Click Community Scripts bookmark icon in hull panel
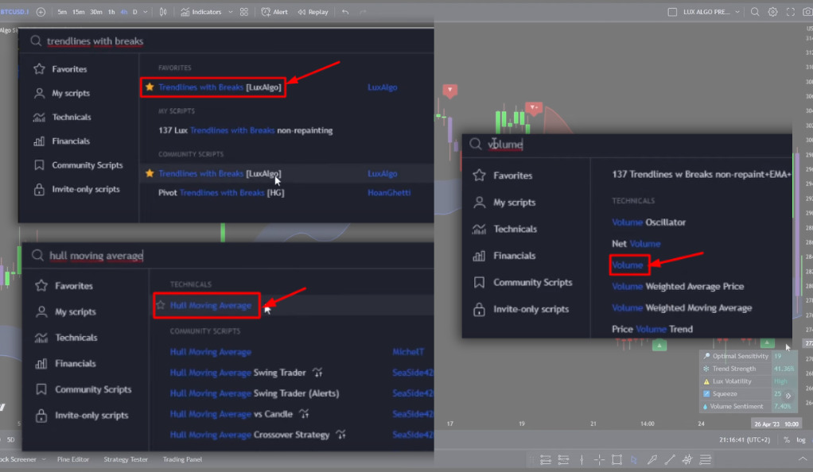The width and height of the screenshot is (813, 472). [x=41, y=389]
